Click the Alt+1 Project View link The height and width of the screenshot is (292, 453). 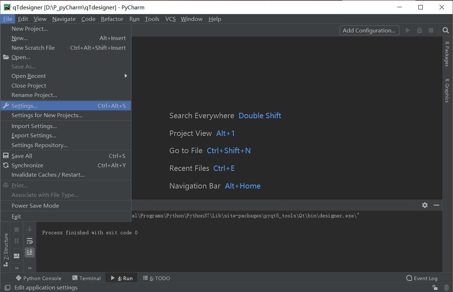click(x=226, y=133)
